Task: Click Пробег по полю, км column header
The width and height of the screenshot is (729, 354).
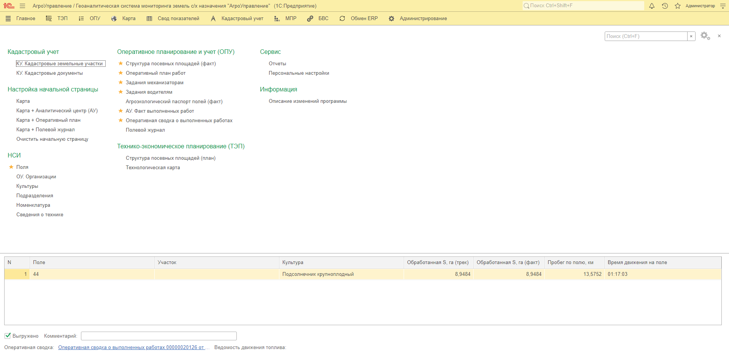Action: tap(574, 263)
